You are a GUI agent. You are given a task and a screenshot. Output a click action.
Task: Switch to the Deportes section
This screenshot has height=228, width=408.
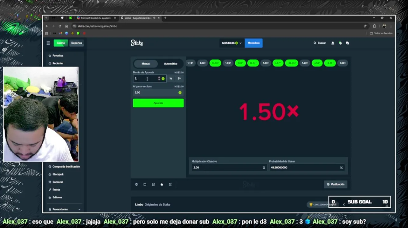coord(76,43)
